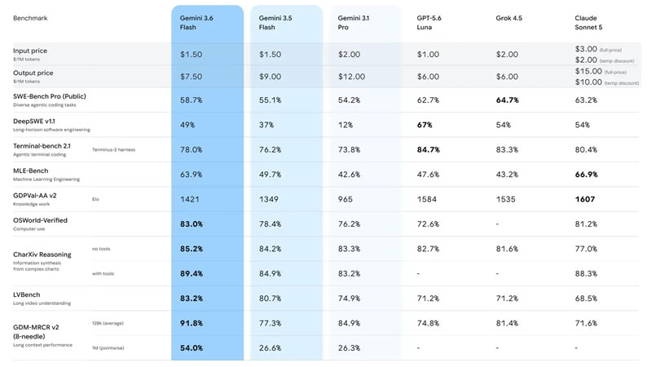This screenshot has height=367, width=652.
Task: Click the Claude Sonnet 5 column header
Action: tap(588, 23)
